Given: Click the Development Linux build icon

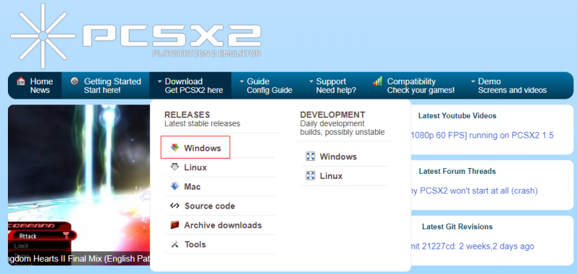Looking at the screenshot, I should click(311, 176).
